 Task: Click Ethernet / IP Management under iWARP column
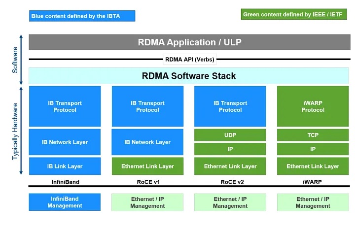[x=313, y=202]
